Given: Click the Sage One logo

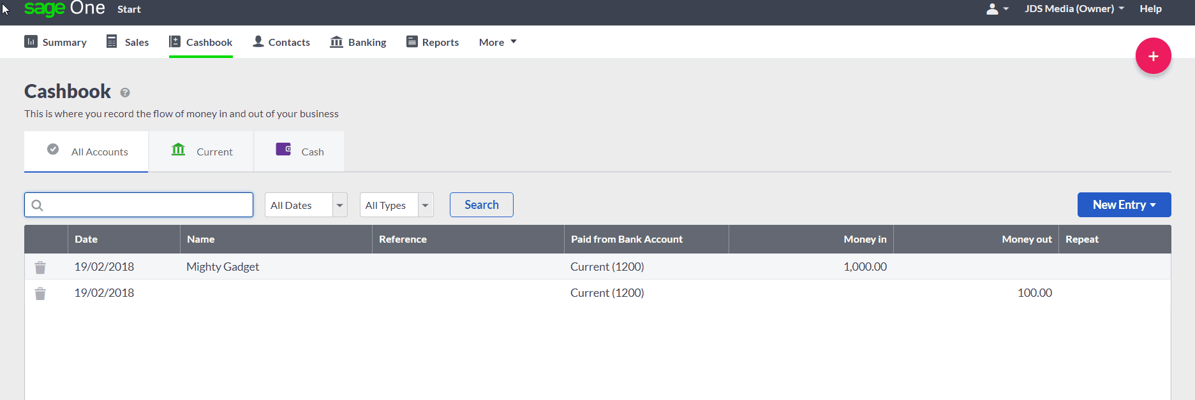Looking at the screenshot, I should [x=64, y=9].
